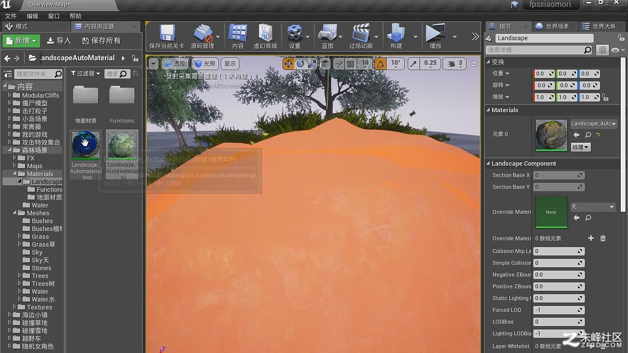Screen dimensions: 628x353
Task: Open the Details visibility eye options
Action: tap(617, 50)
